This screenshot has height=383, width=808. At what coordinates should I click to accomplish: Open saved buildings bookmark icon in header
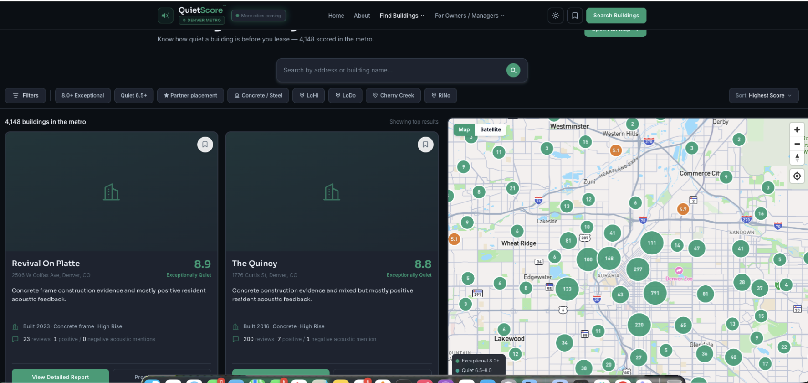pyautogui.click(x=575, y=16)
